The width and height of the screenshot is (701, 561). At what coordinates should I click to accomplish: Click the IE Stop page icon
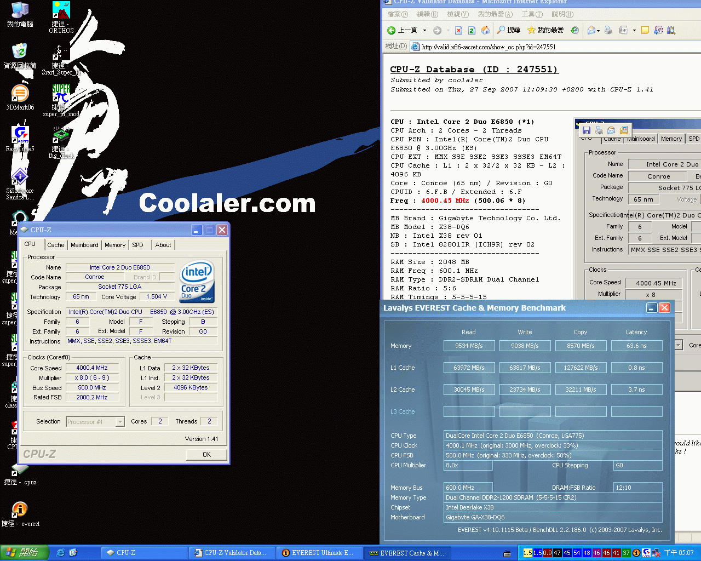459,30
